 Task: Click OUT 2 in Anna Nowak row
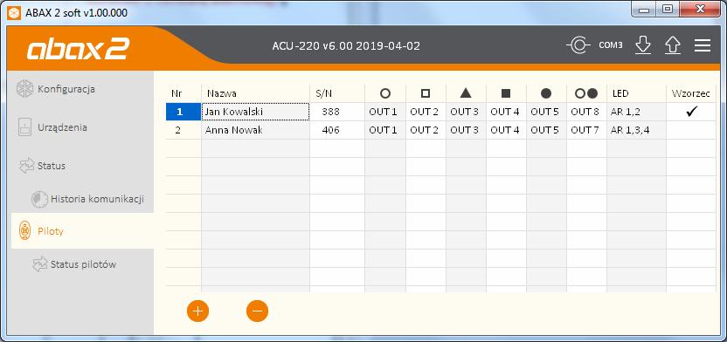426,130
